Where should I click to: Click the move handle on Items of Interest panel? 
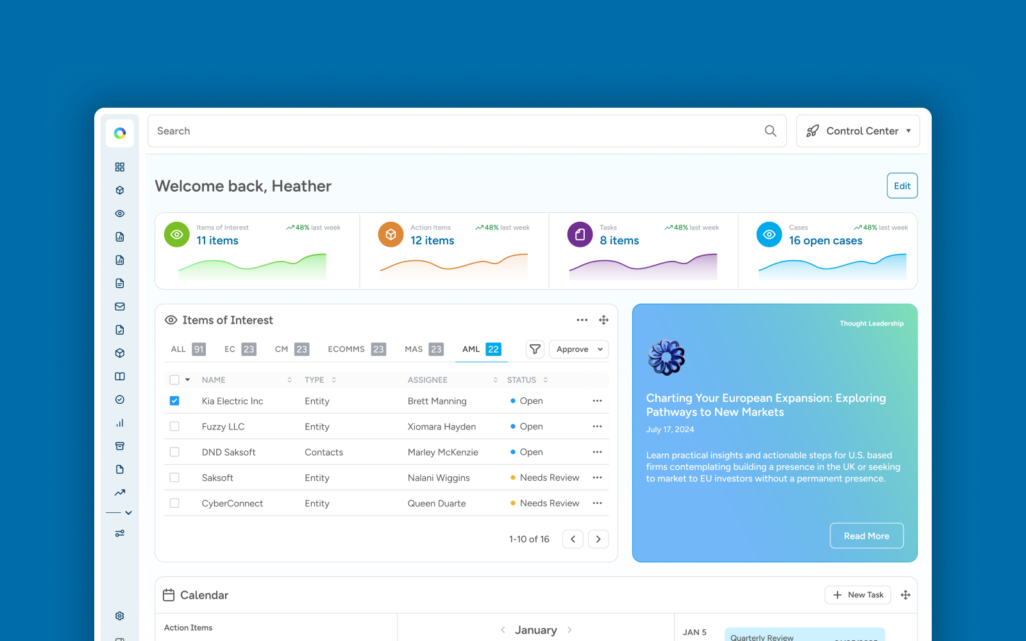coord(604,320)
